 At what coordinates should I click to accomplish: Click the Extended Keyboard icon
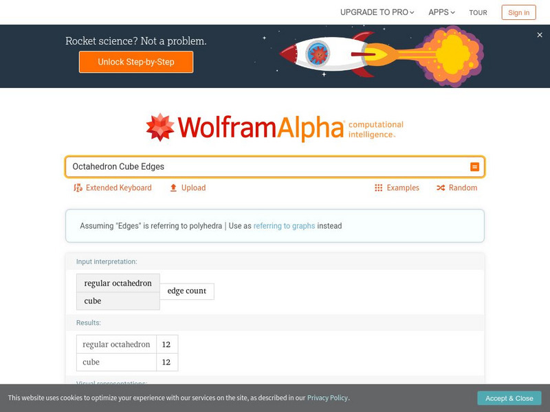(78, 187)
